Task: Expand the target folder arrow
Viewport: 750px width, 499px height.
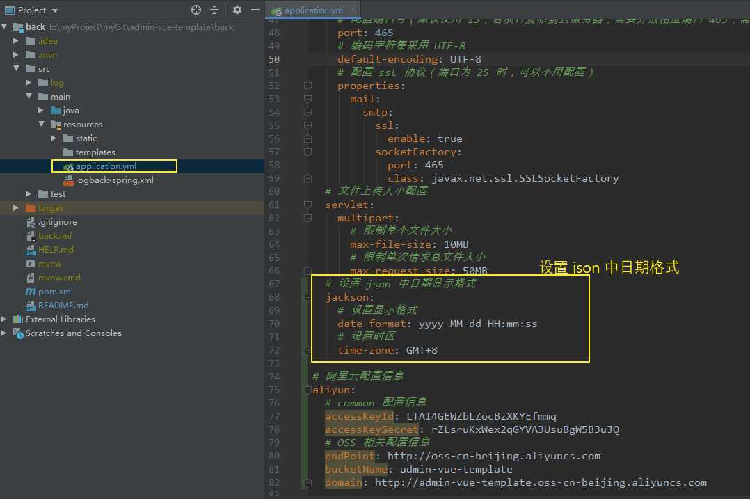Action: (16, 208)
